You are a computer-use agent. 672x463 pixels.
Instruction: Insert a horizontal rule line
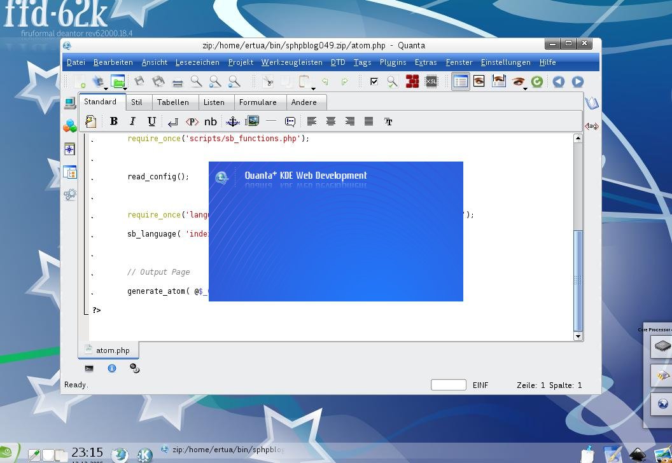coord(271,121)
